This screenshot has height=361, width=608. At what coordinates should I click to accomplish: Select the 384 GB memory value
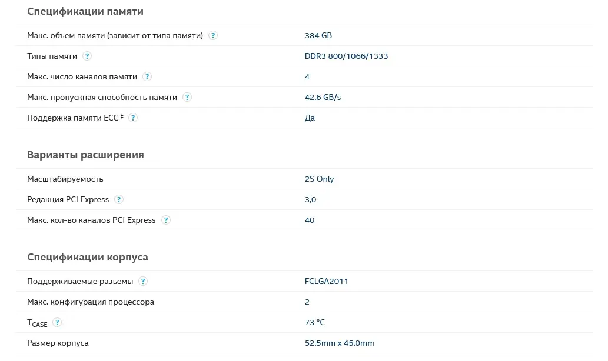coord(318,35)
